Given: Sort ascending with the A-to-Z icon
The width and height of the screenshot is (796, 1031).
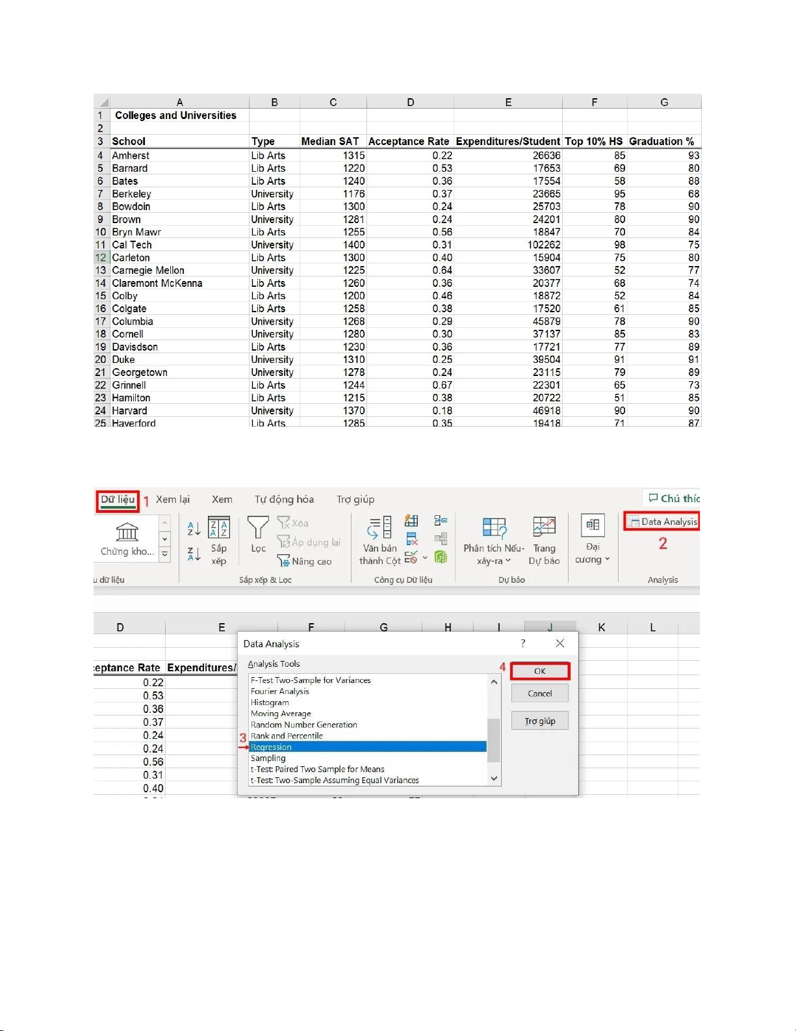Looking at the screenshot, I should tap(194, 528).
